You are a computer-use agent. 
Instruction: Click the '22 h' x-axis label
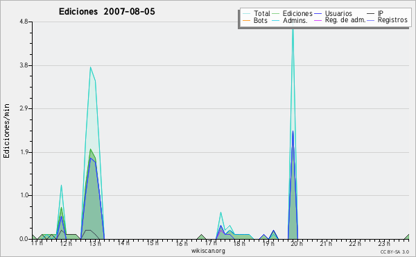pos(355,243)
